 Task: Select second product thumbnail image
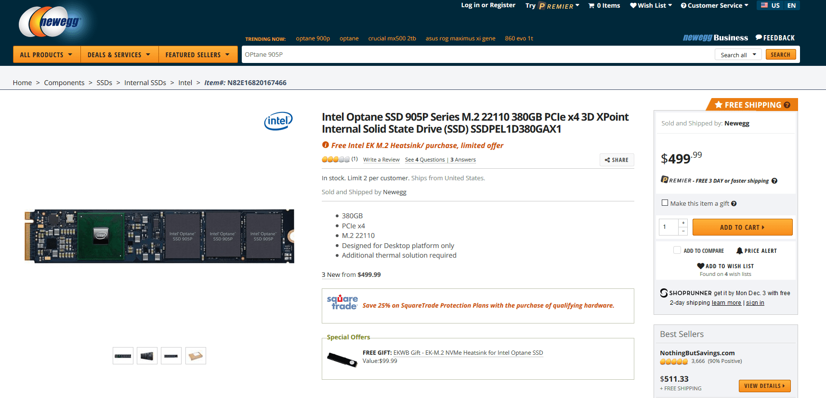[147, 356]
